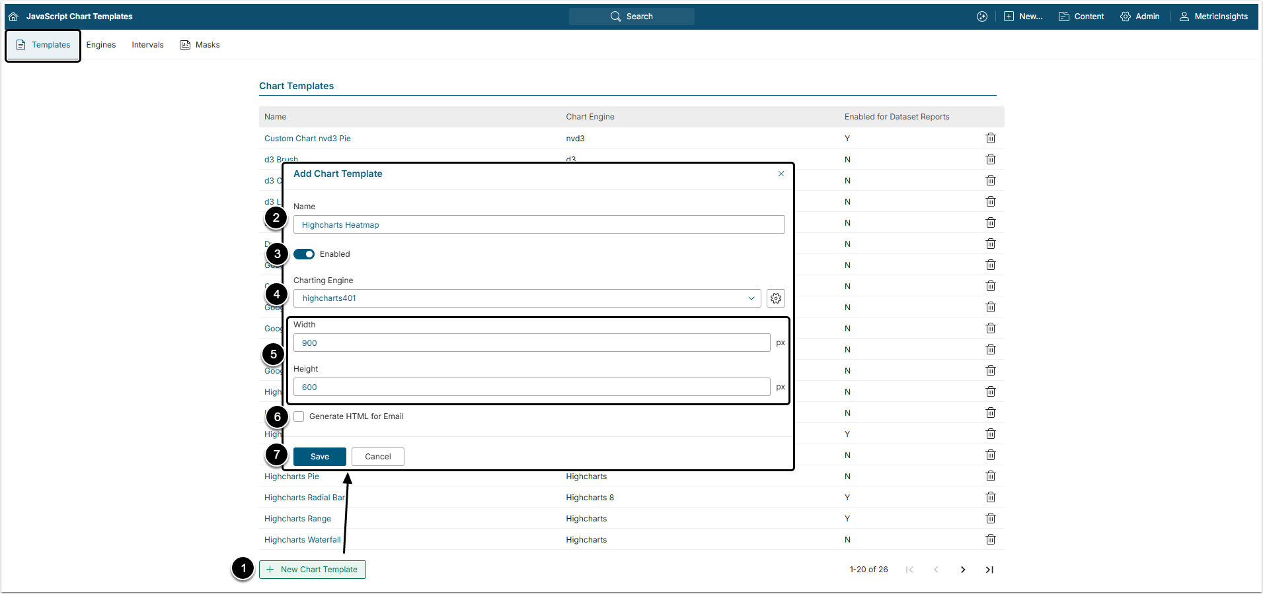This screenshot has width=1263, height=594.
Task: Switch to the Masks tab
Action: tap(200, 45)
